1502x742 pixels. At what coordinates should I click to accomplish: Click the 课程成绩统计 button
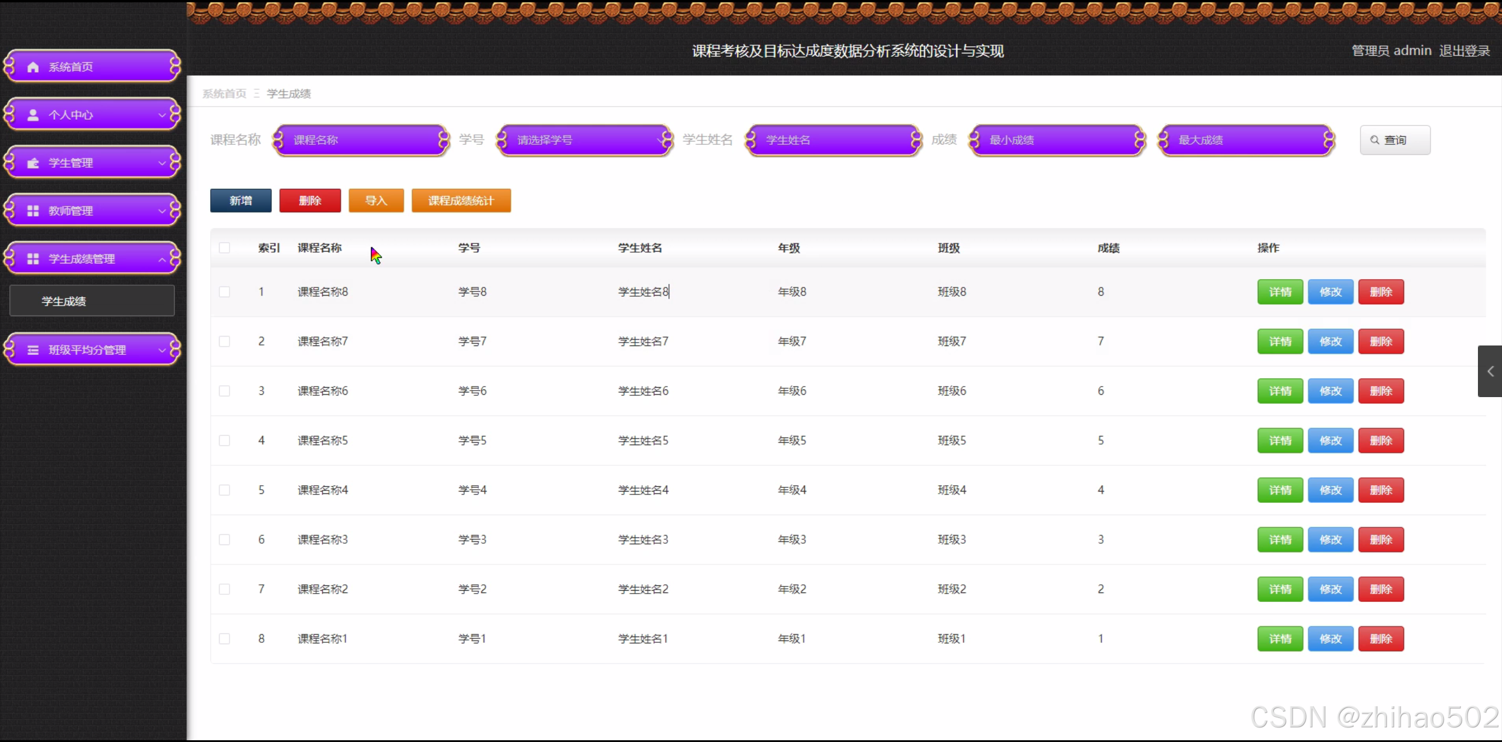point(461,201)
